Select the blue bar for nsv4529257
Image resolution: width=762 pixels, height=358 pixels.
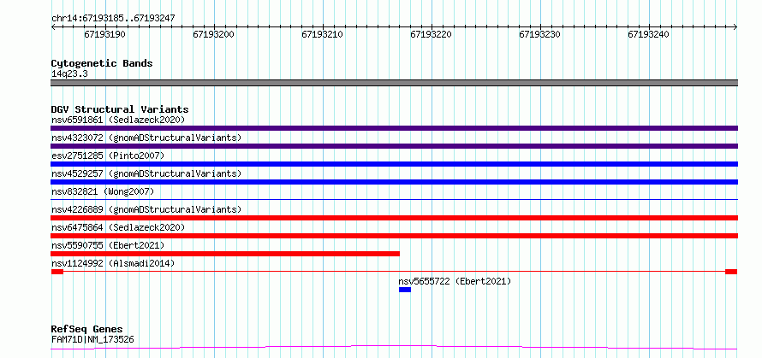[394, 182]
